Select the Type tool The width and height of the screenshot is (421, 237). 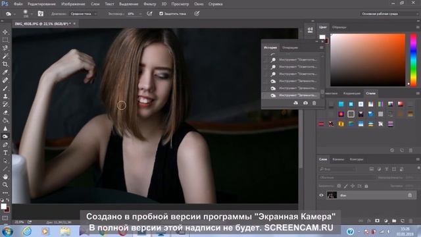pyautogui.click(x=5, y=153)
